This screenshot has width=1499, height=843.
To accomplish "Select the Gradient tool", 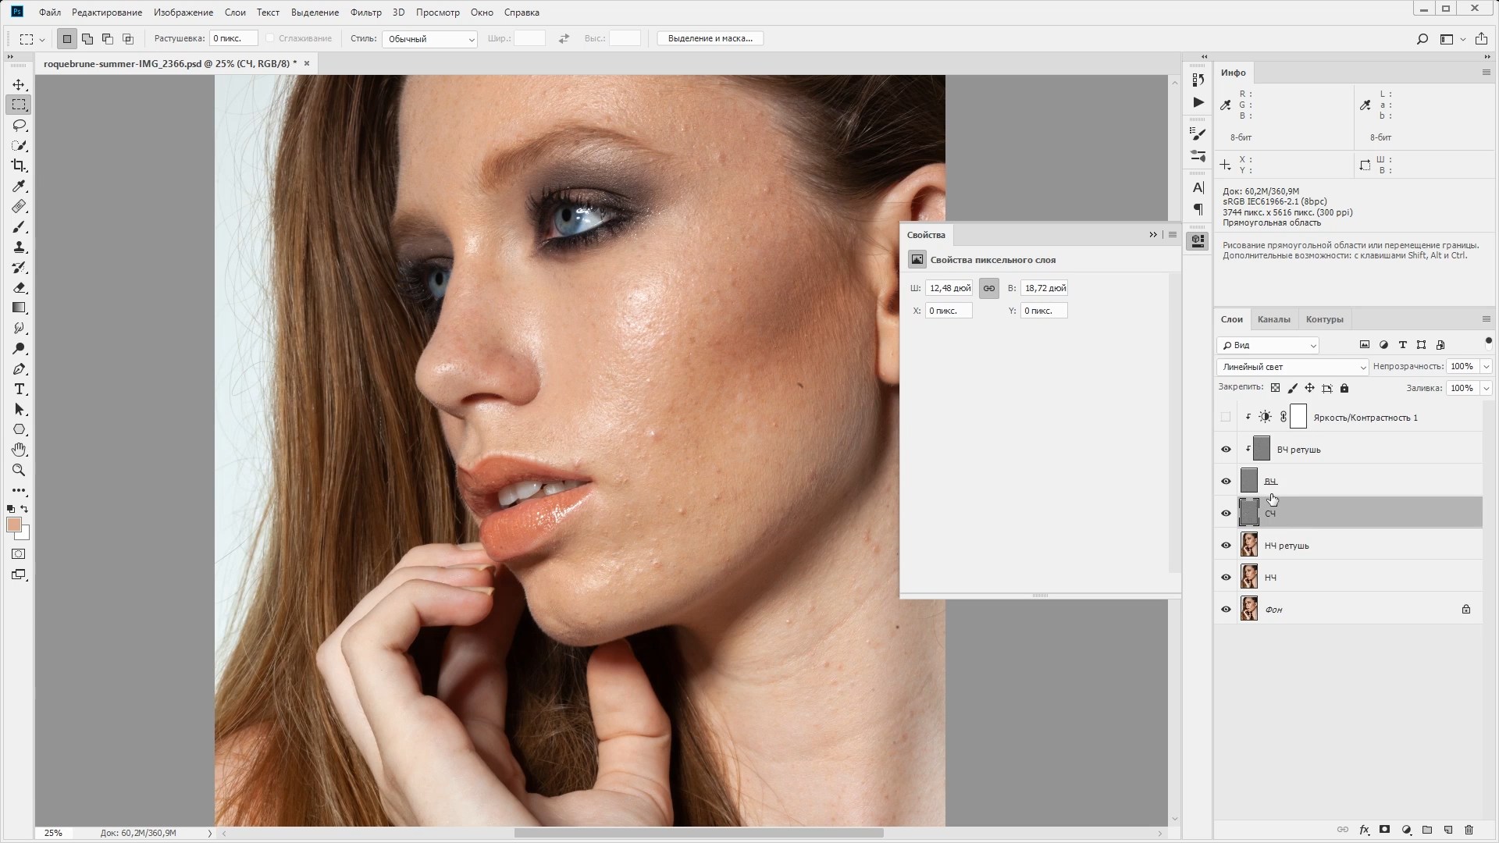I will point(19,308).
